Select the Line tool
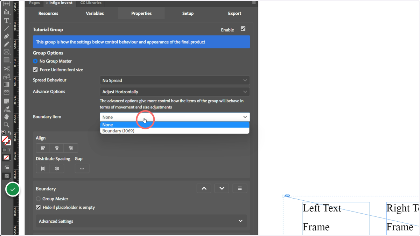The width and height of the screenshot is (420, 236). 6,28
